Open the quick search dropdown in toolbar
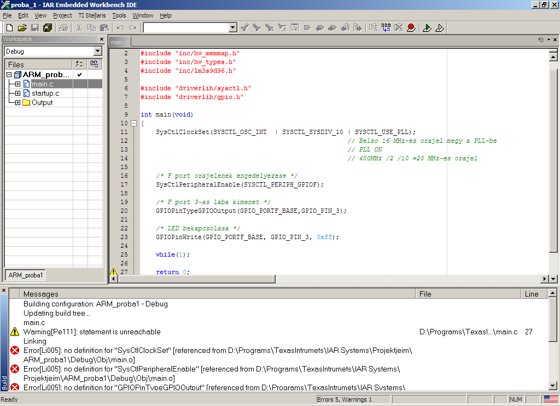The image size is (560, 406). pos(233,27)
